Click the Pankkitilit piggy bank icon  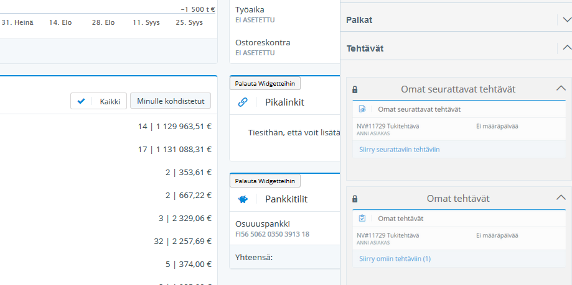coord(243,199)
